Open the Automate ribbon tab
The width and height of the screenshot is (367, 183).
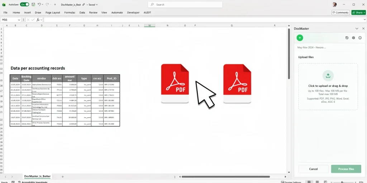(x=117, y=13)
